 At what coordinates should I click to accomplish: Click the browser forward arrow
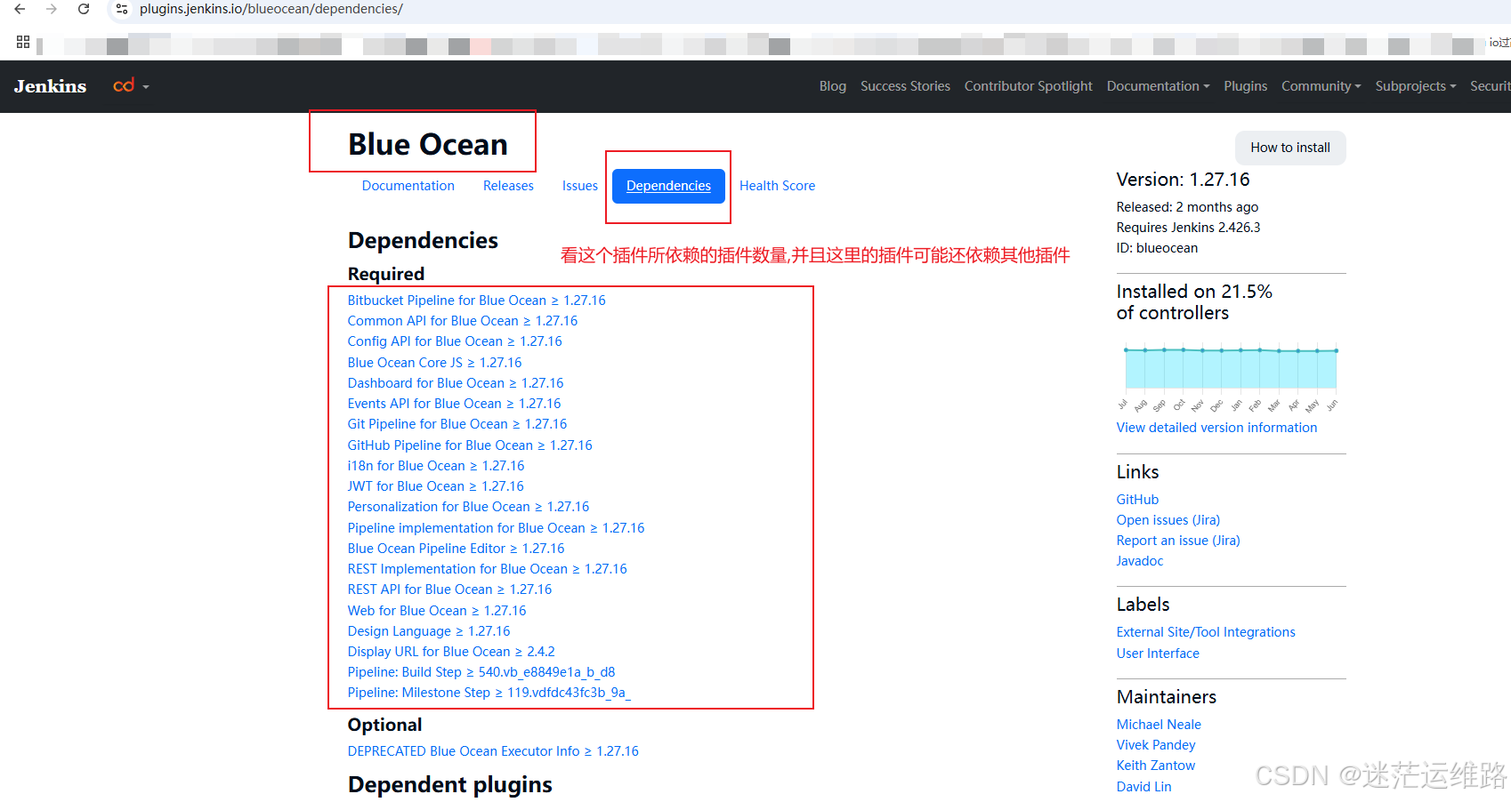pos(52,9)
